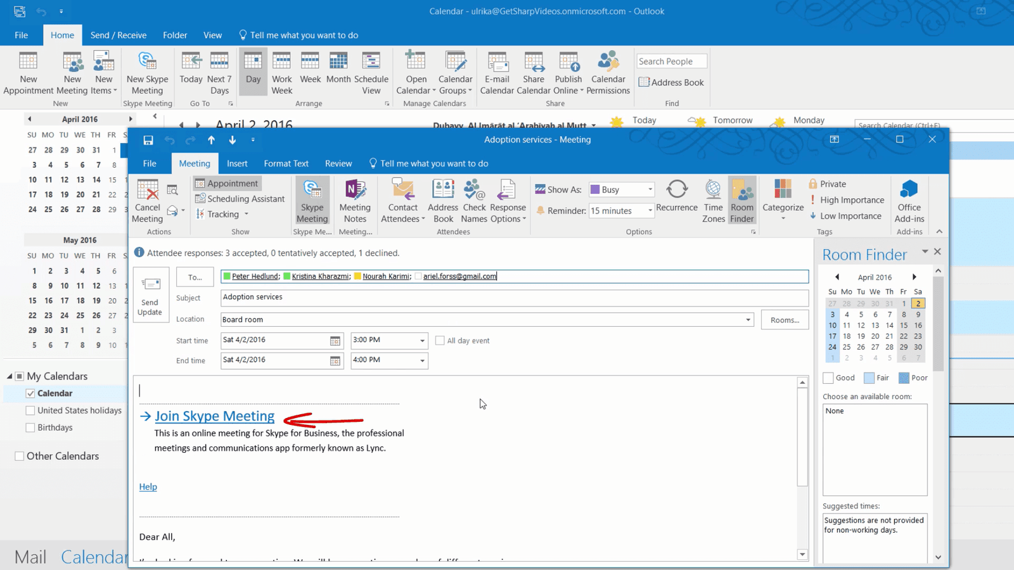
Task: Click the Join Skype Meeting link
Action: [214, 416]
